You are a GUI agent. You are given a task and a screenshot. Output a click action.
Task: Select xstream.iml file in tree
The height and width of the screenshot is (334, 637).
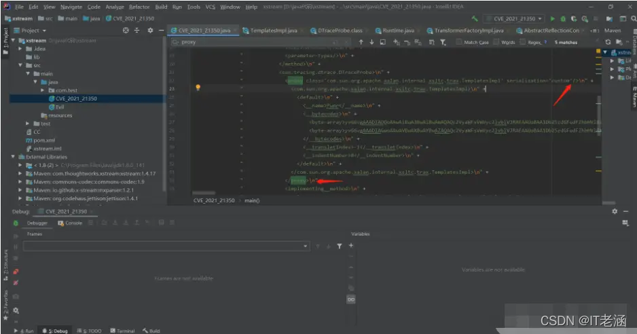pos(44,149)
